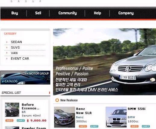Open the BMW 550i title link

click(x=136, y=109)
